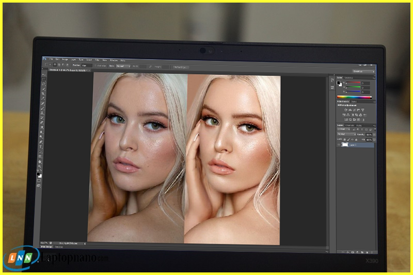
Task: Select the Lasso tool
Action: pos(43,85)
